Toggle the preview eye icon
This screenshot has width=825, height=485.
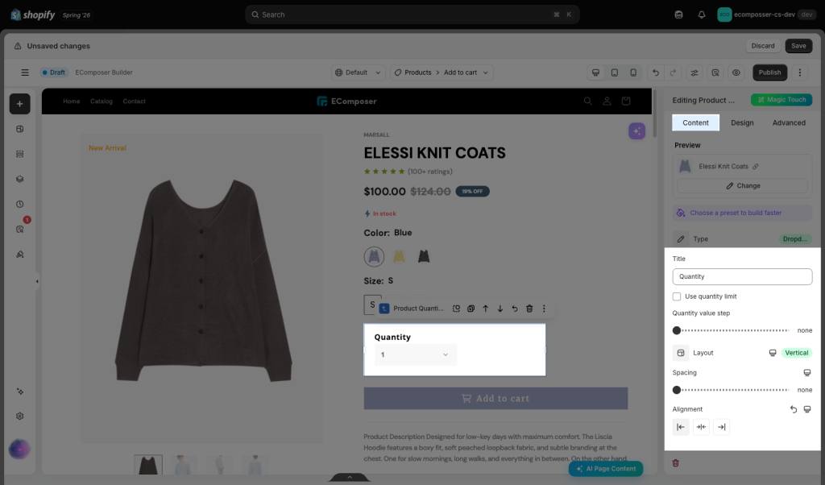pyautogui.click(x=736, y=73)
